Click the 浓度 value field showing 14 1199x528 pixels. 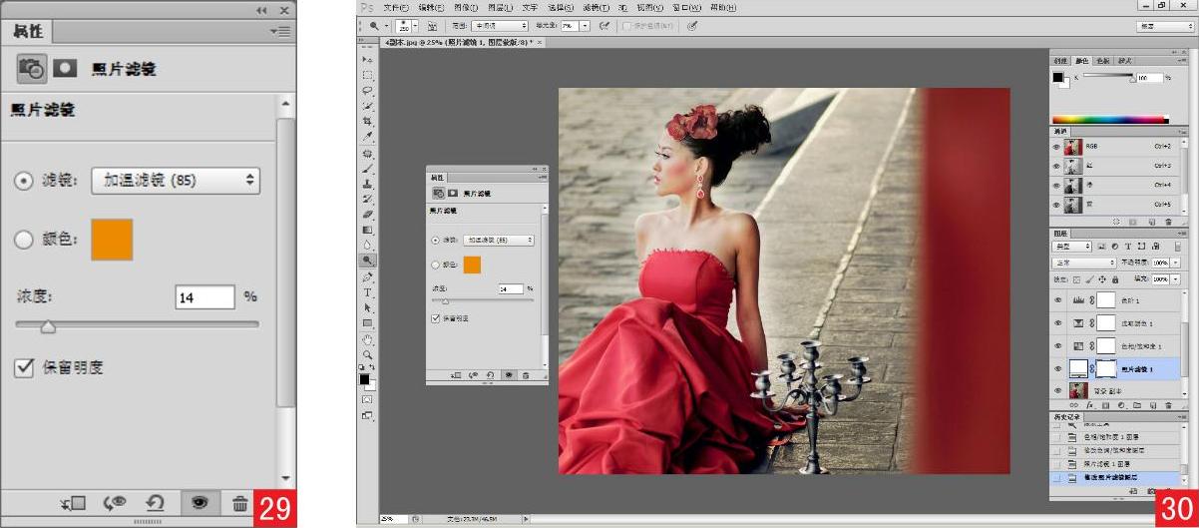(x=204, y=296)
